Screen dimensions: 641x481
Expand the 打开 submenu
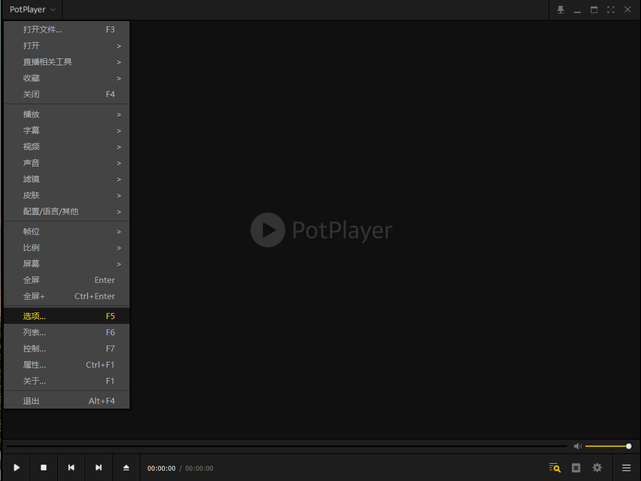pyautogui.click(x=66, y=46)
